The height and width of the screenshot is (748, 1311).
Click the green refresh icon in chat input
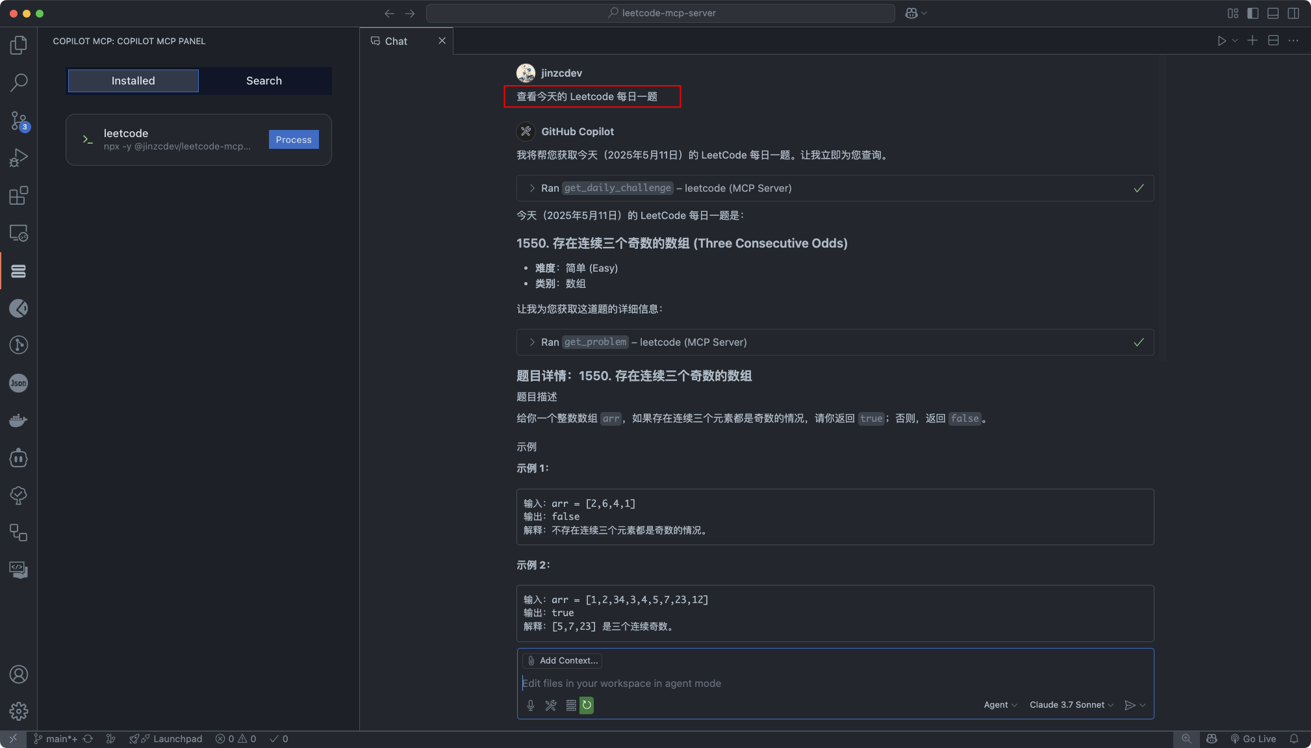pyautogui.click(x=587, y=705)
